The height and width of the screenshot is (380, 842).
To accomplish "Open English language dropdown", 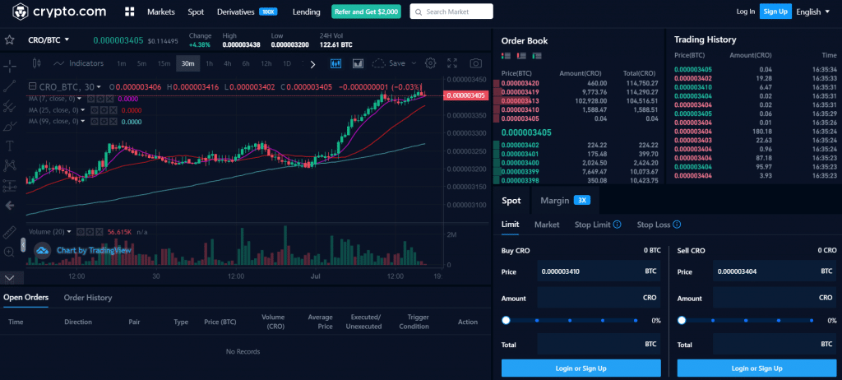I will pos(812,12).
